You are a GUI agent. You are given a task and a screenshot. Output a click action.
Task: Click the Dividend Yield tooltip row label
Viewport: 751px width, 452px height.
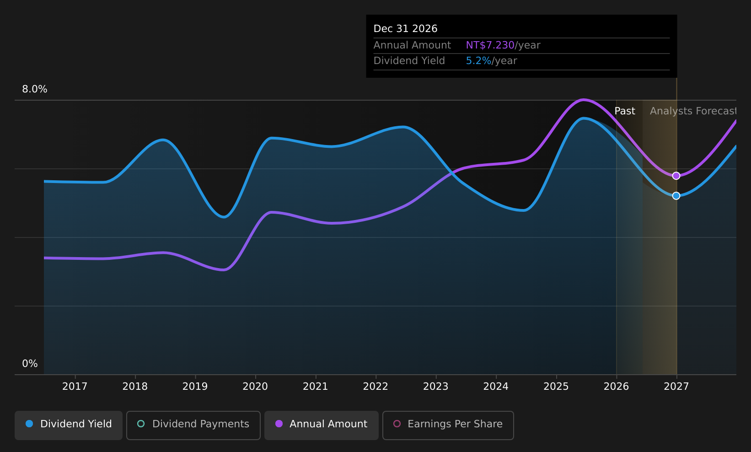coord(409,61)
